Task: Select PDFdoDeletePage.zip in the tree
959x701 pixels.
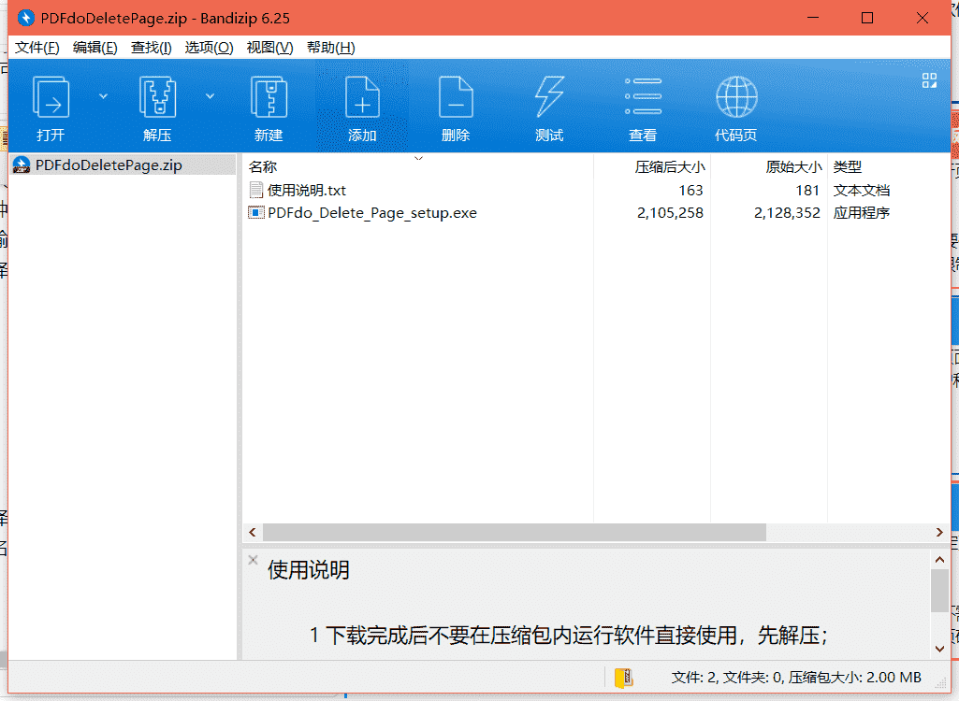Action: click(x=109, y=165)
